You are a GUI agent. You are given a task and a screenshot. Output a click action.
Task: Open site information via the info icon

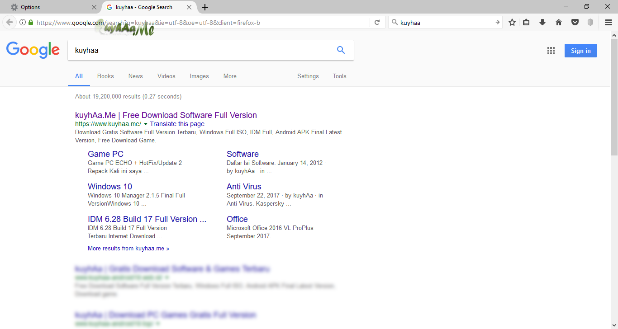tap(23, 22)
